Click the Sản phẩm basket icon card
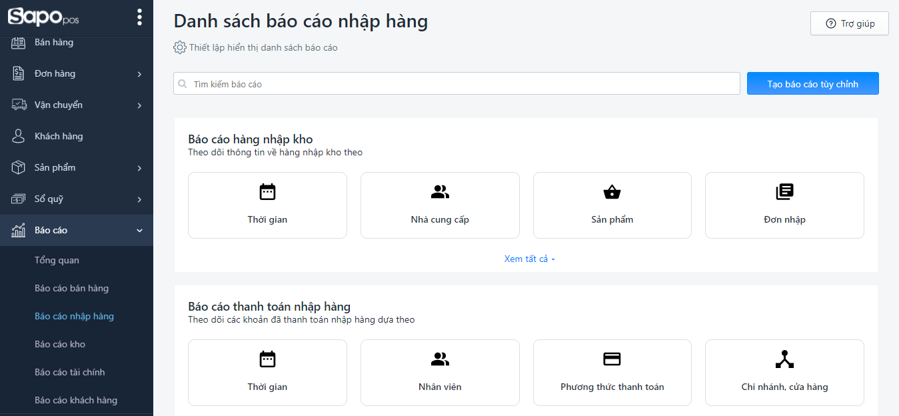This screenshot has height=416, width=899. point(612,192)
